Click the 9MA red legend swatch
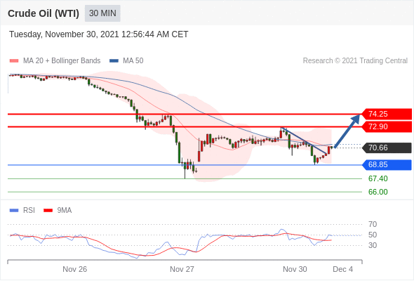The width and height of the screenshot is (414, 281). point(48,211)
